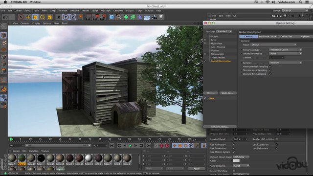Open the macOS Window menu
Screen dimensions: 313x176
(35, 2)
